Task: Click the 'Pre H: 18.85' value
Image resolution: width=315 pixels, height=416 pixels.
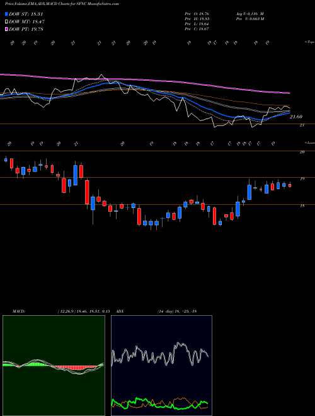Action: pos(198,19)
